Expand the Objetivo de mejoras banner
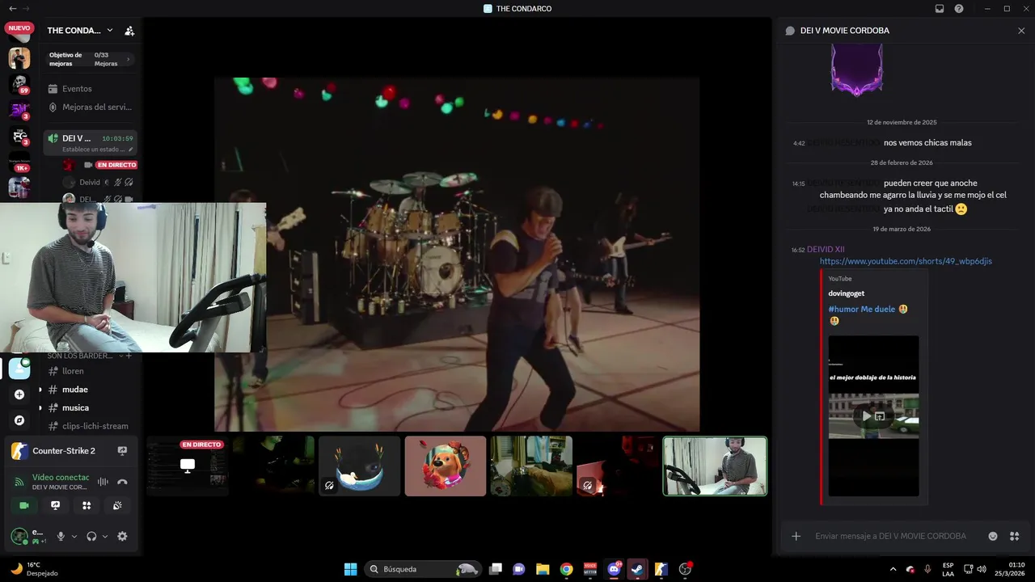 click(x=90, y=59)
